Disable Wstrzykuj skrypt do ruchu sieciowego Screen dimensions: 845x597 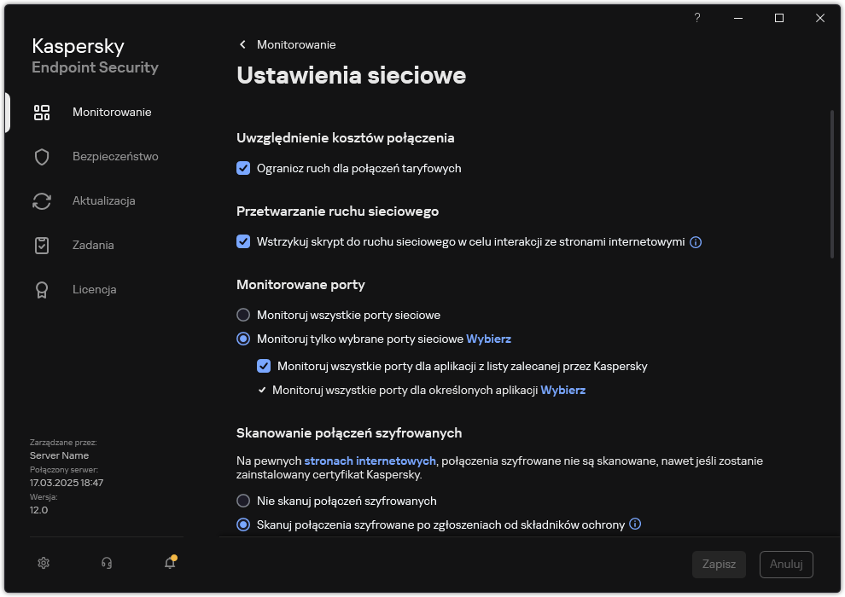[x=243, y=242]
